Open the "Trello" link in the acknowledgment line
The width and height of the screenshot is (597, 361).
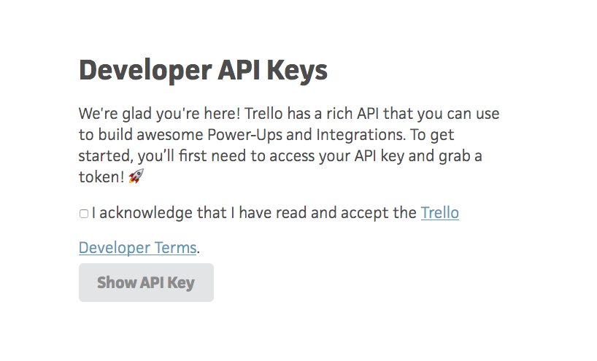(440, 213)
